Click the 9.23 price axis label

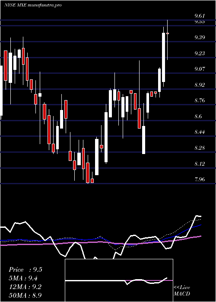200,53
